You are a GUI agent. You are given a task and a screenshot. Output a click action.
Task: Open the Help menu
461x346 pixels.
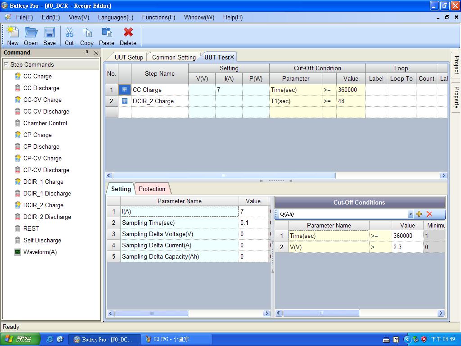tap(233, 18)
